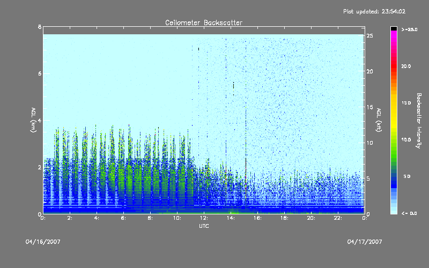Screen dimensions: 429x268
Task: Click the '14:' hour label on x-axis
Action: click(x=231, y=218)
